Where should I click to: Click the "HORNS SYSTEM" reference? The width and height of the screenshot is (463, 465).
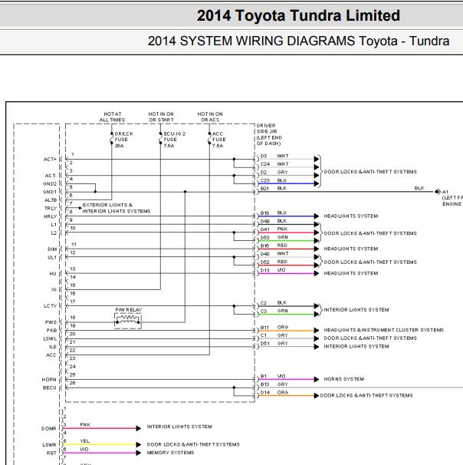[x=343, y=379]
